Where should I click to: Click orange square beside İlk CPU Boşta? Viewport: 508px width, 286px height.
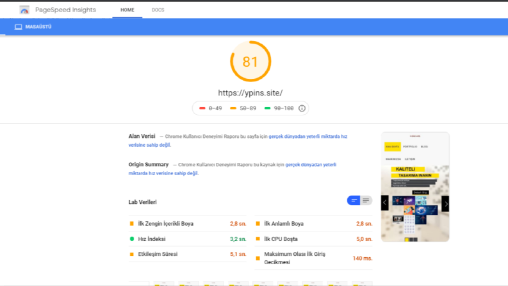(258, 239)
